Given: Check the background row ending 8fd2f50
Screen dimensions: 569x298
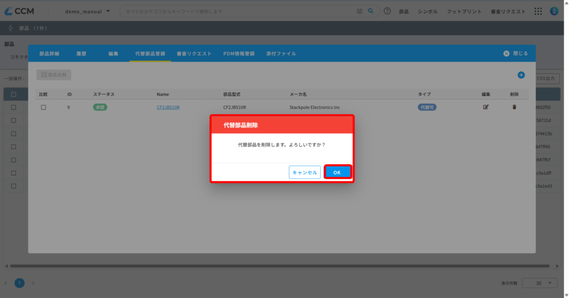Looking at the screenshot, I should 13,107.
